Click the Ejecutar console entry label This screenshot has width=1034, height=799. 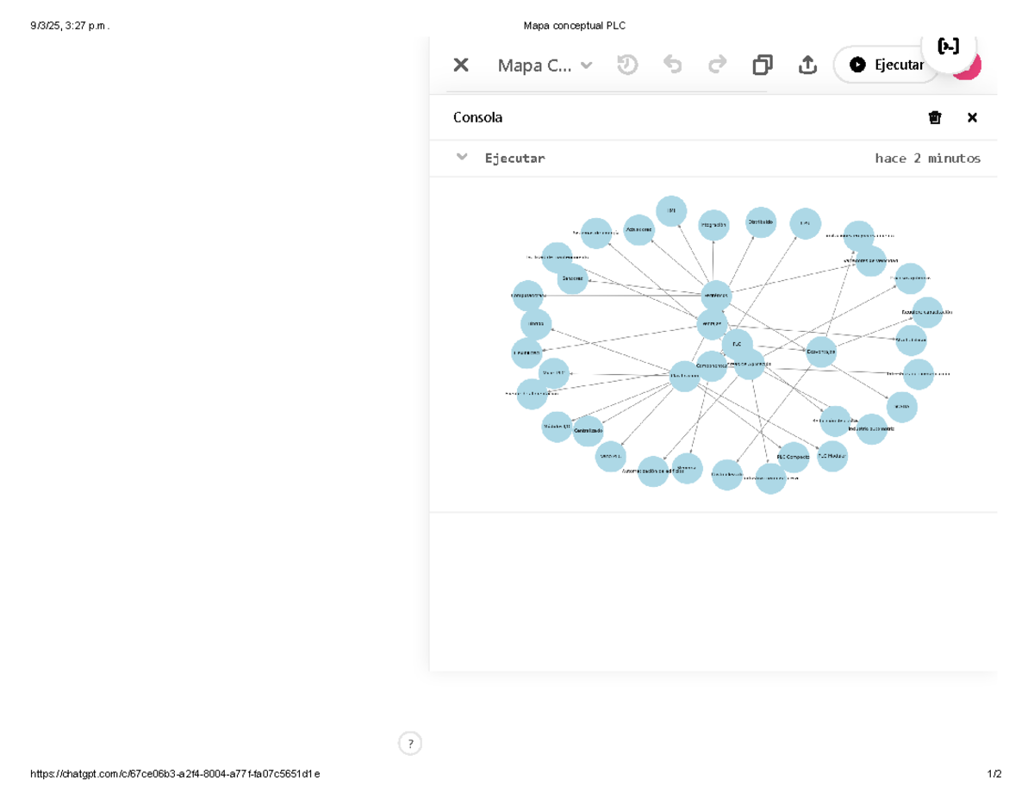[514, 159]
